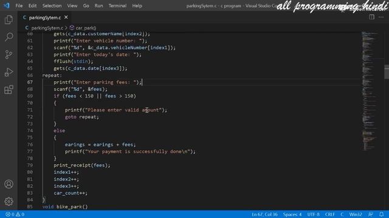This screenshot has height=218, width=389.
Task: Open errors and warnings problems indicator
Action: coord(15,214)
